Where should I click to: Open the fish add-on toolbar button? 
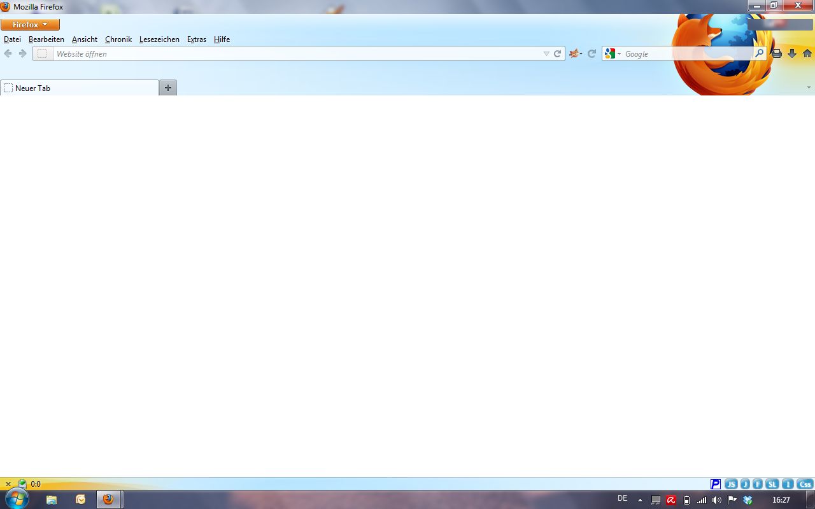[x=576, y=54]
